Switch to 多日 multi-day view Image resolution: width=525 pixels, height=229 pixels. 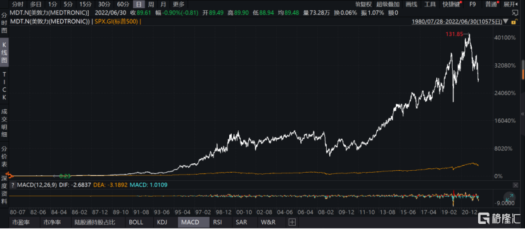click(35, 4)
